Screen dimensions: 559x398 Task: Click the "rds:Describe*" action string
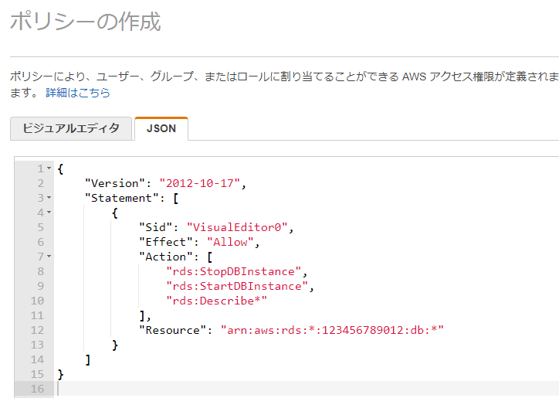[216, 301]
